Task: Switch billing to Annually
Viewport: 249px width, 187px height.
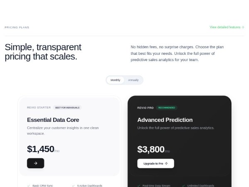Action: (x=133, y=80)
